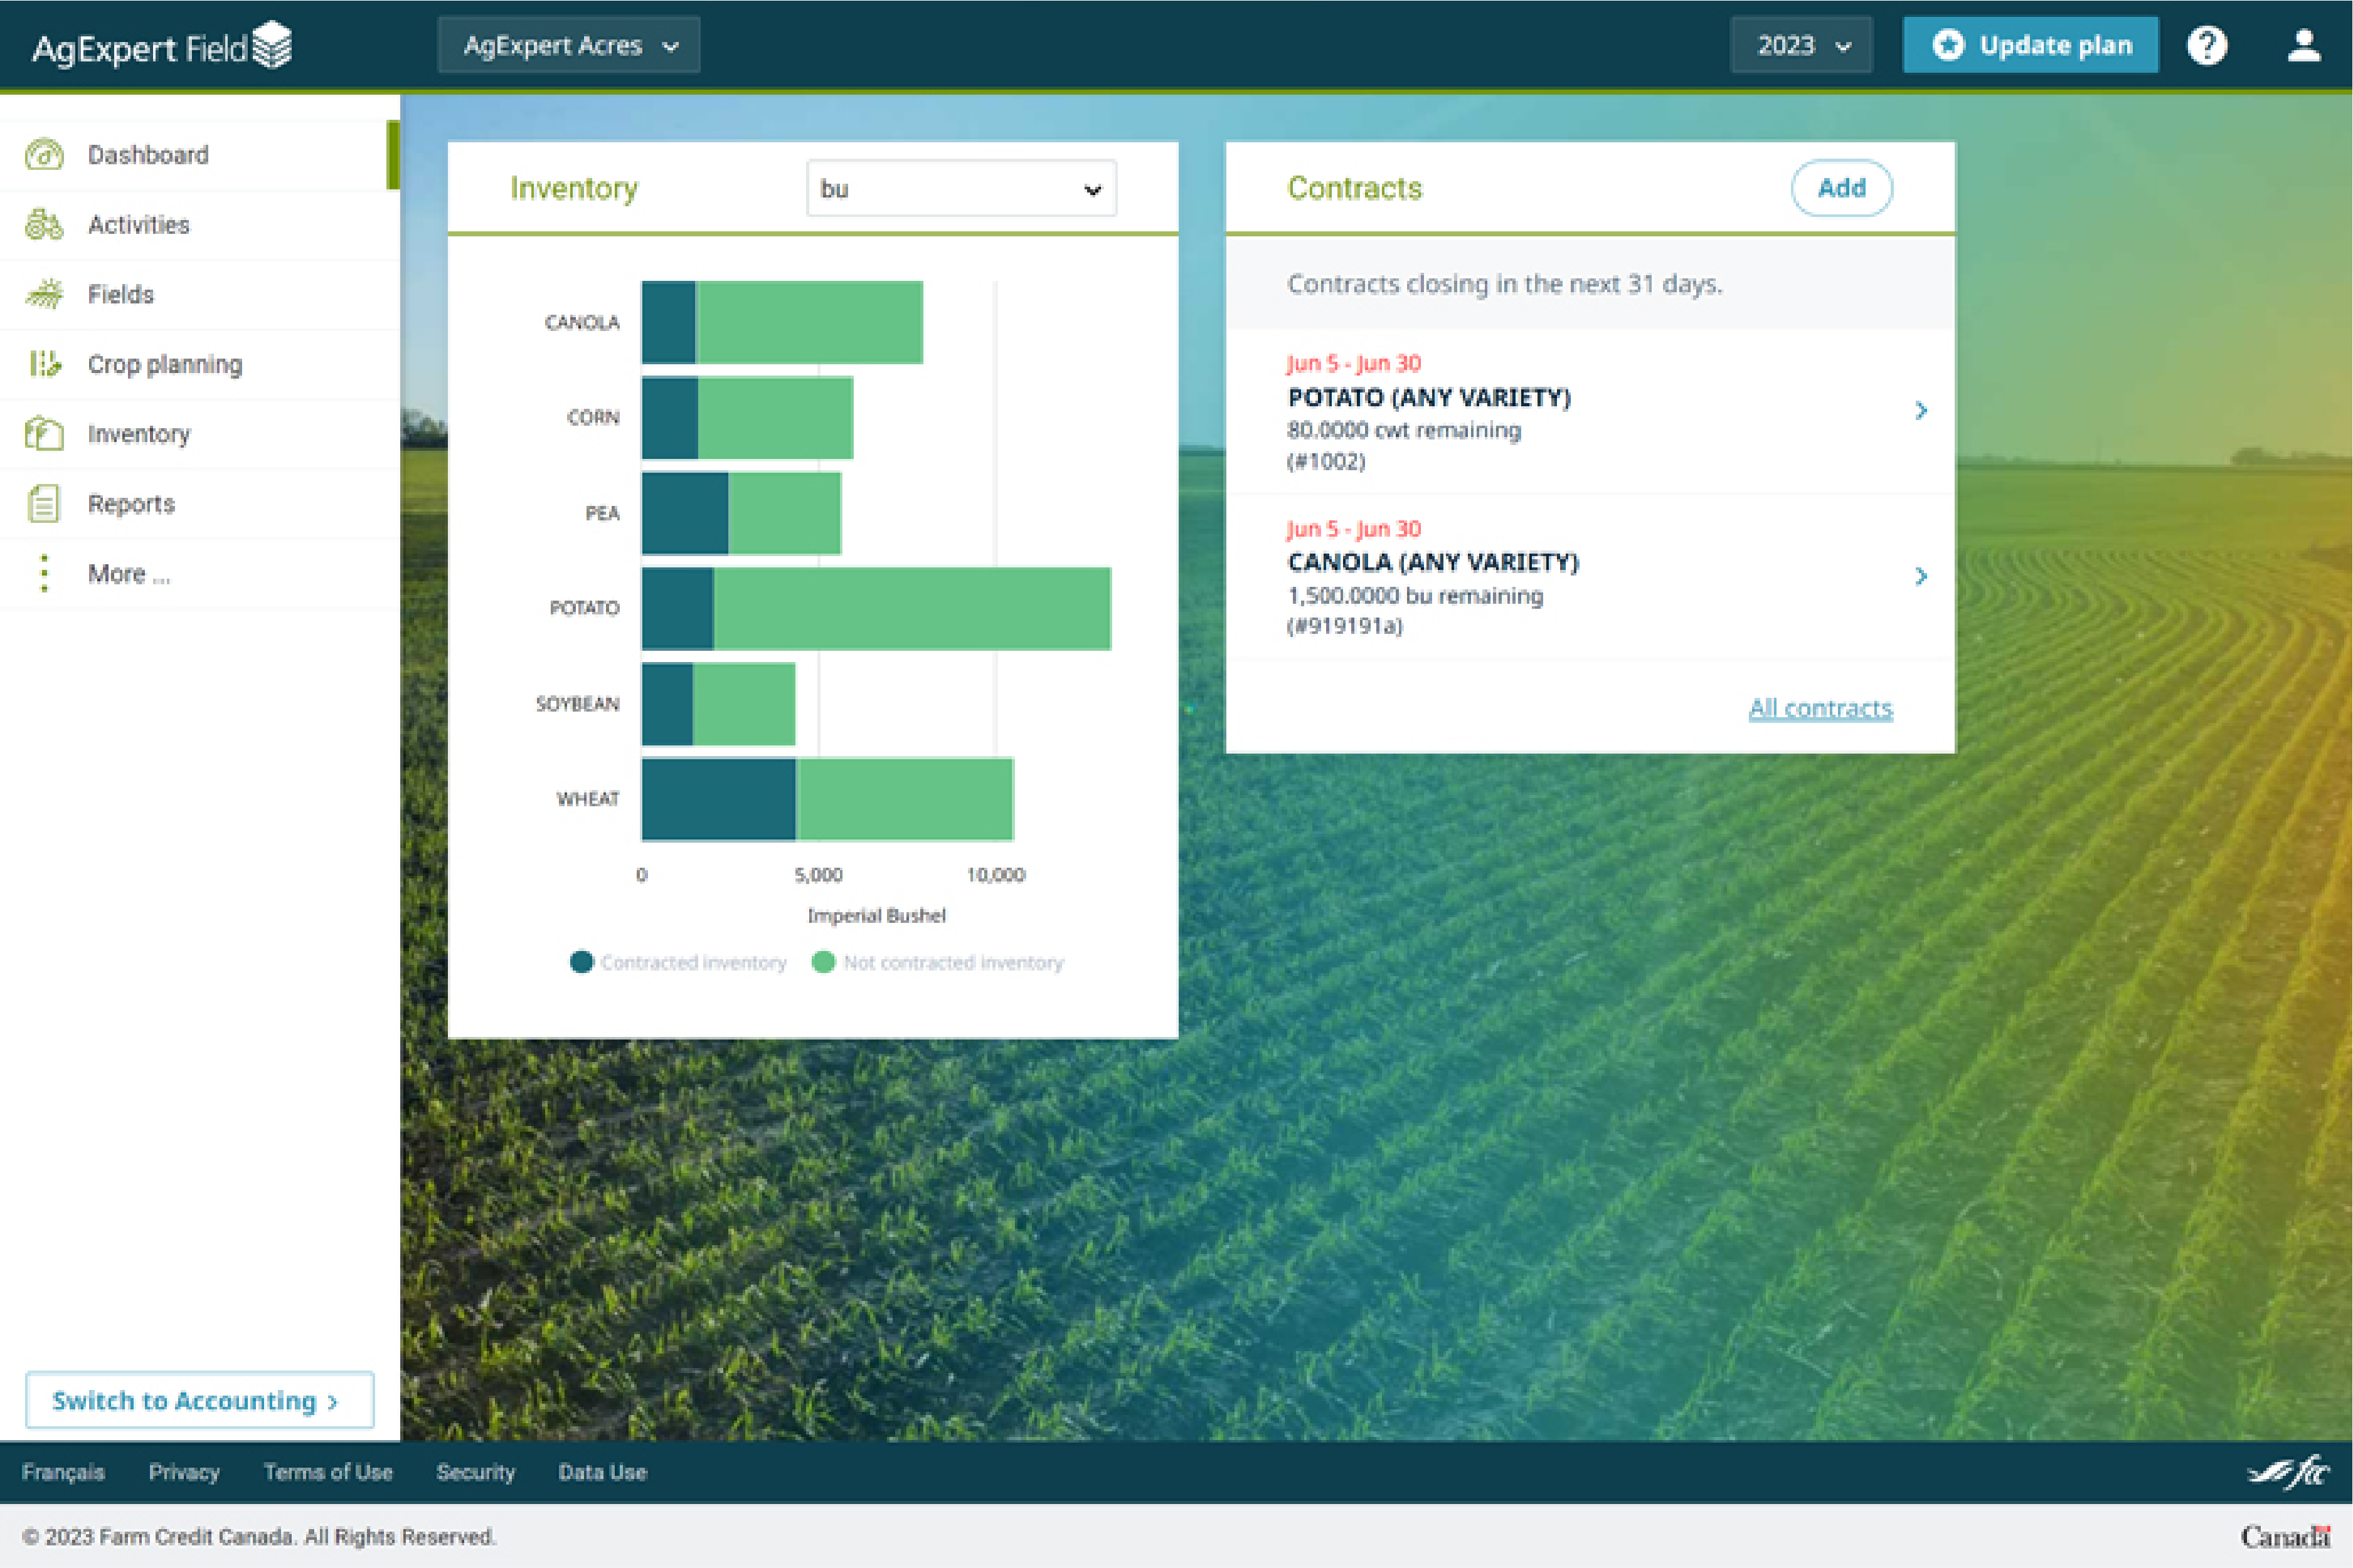This screenshot has height=1568, width=2353.
Task: Click the SOYBEAN axis label
Action: coord(577,704)
